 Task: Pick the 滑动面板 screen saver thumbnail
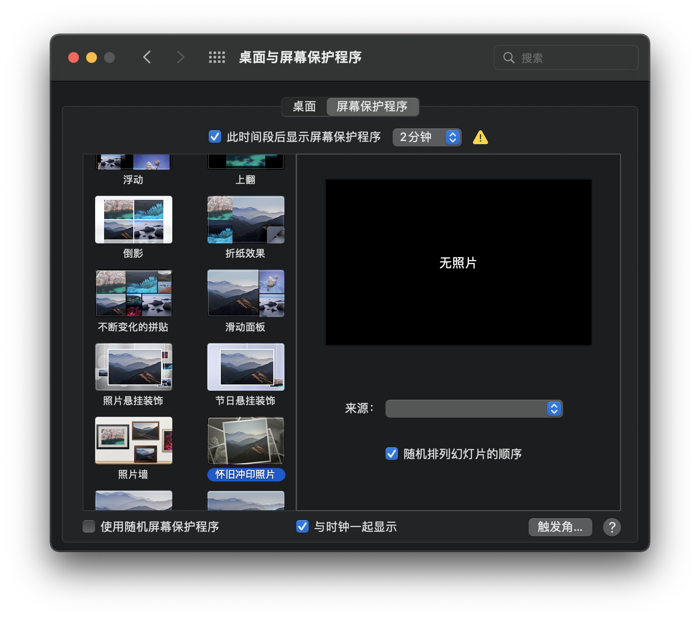[x=245, y=293]
